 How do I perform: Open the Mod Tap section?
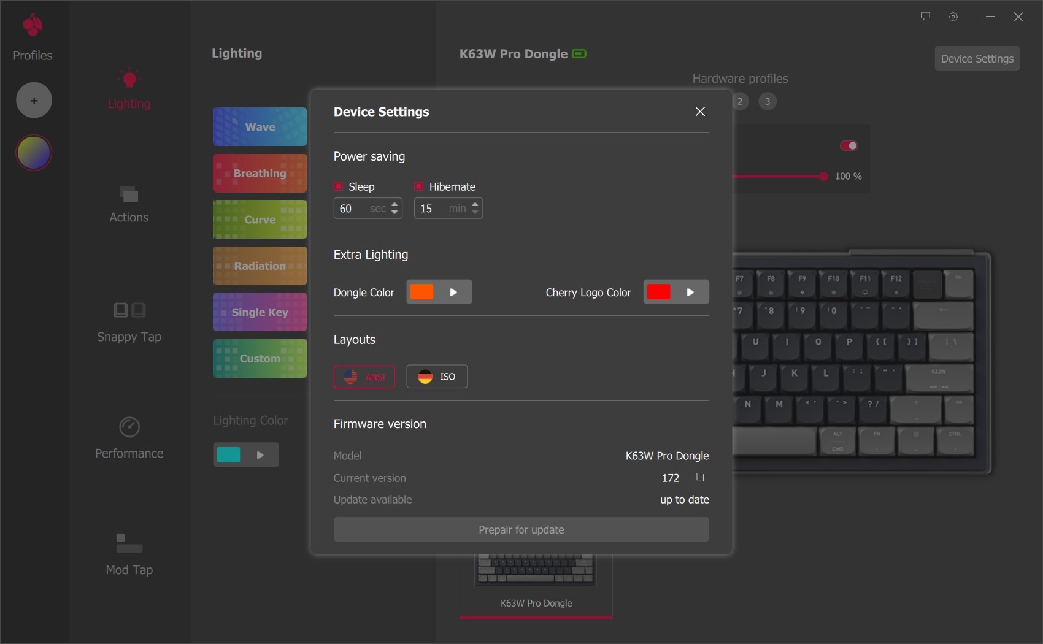pyautogui.click(x=129, y=554)
